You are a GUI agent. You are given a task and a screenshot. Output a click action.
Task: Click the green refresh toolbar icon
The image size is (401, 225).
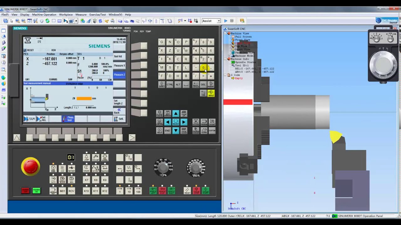[47, 21]
